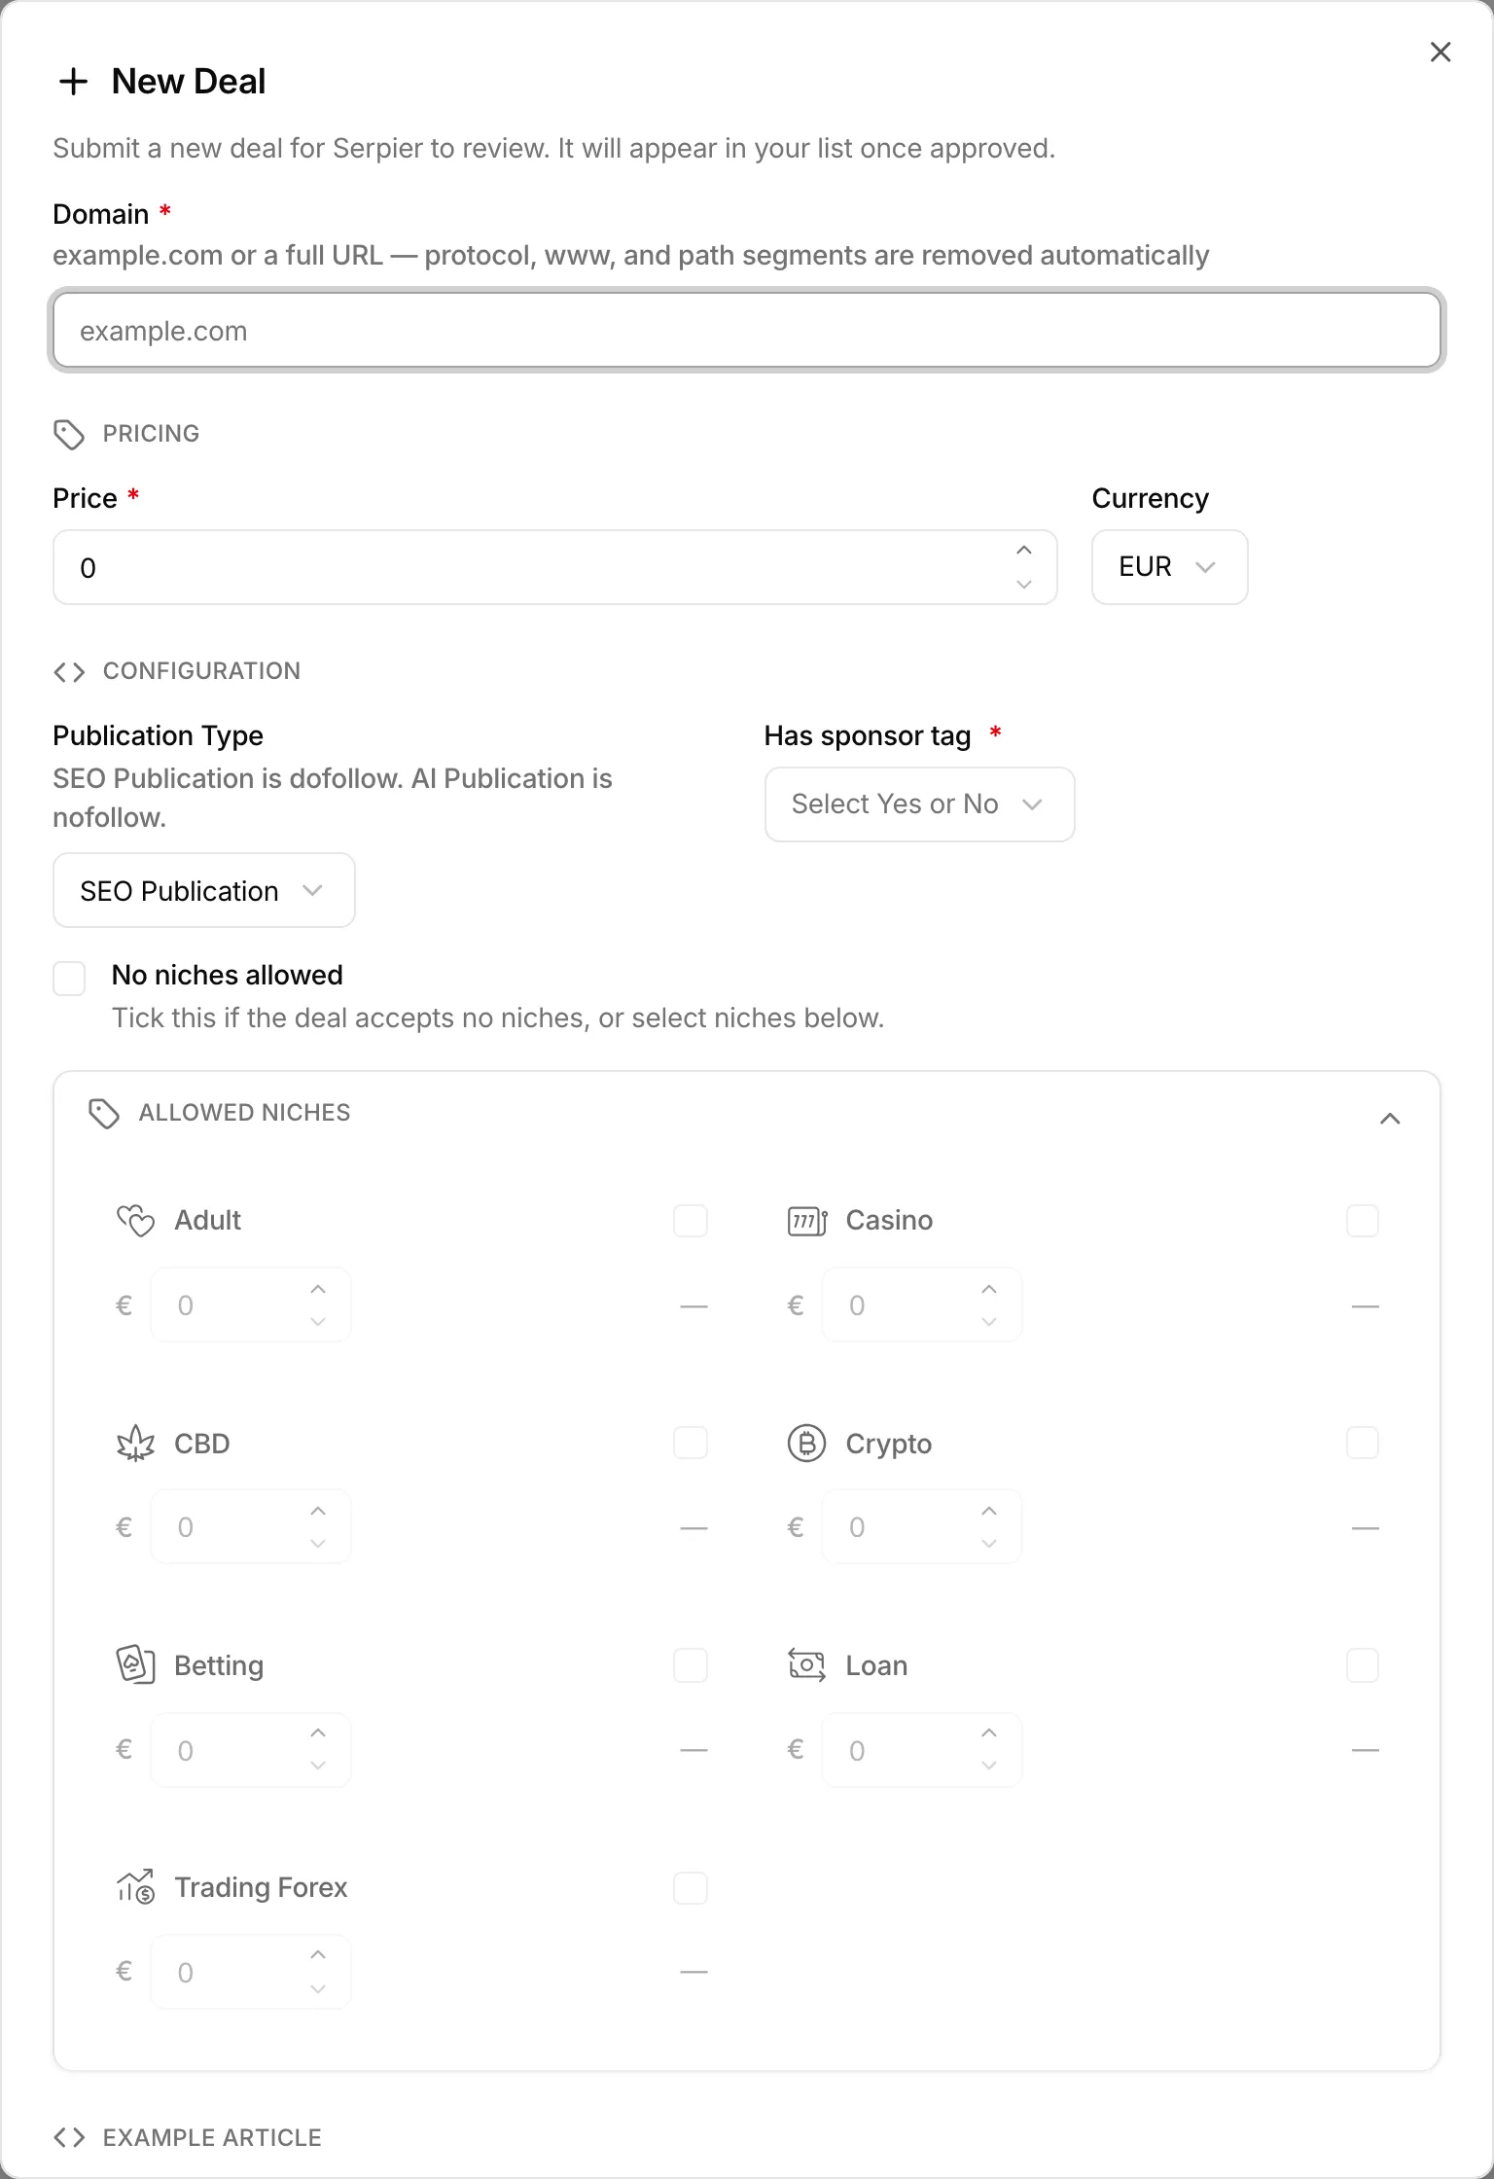Click the Casino slot machine icon

(x=807, y=1220)
